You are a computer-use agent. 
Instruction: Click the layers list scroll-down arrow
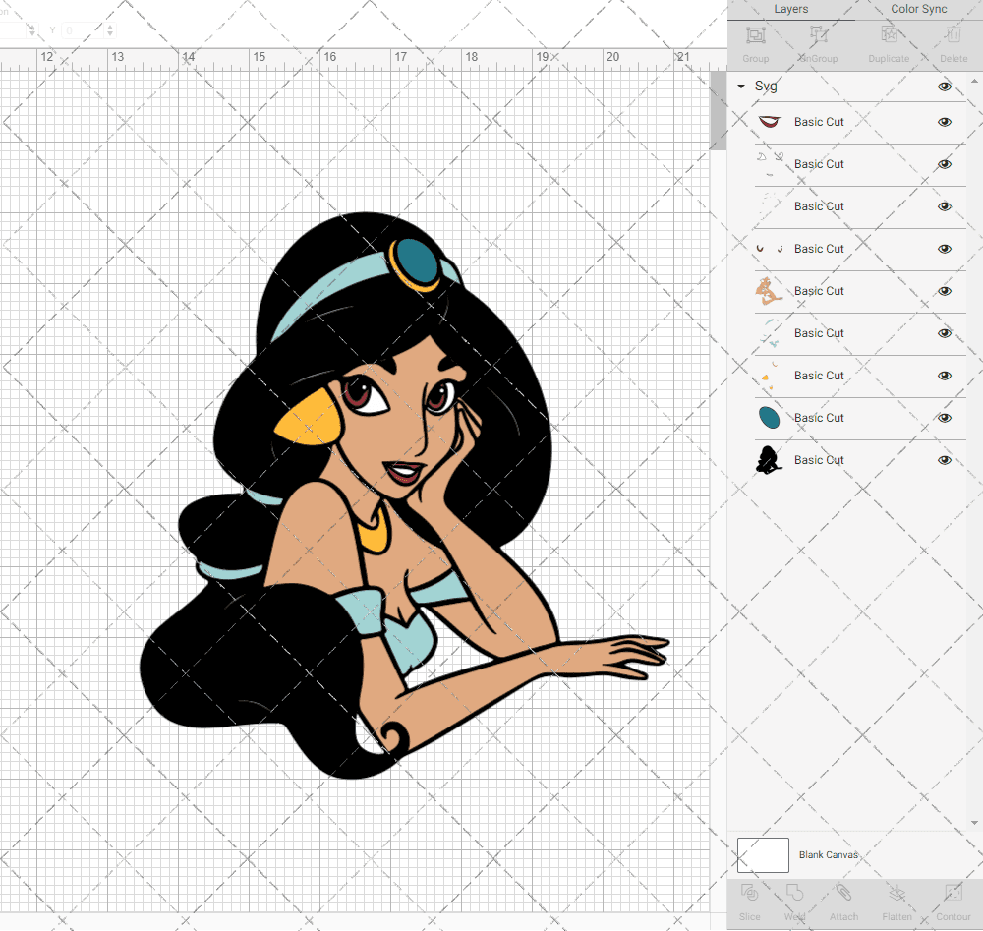[x=973, y=823]
